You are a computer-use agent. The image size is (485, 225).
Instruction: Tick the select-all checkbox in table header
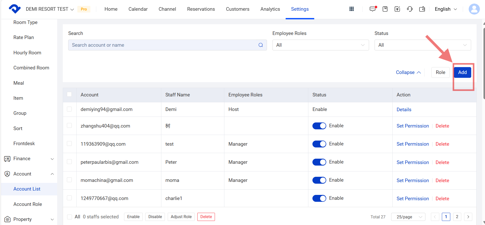coord(69,94)
